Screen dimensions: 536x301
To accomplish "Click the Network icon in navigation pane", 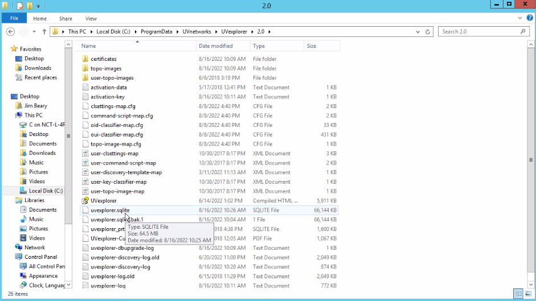I will click(x=19, y=248).
